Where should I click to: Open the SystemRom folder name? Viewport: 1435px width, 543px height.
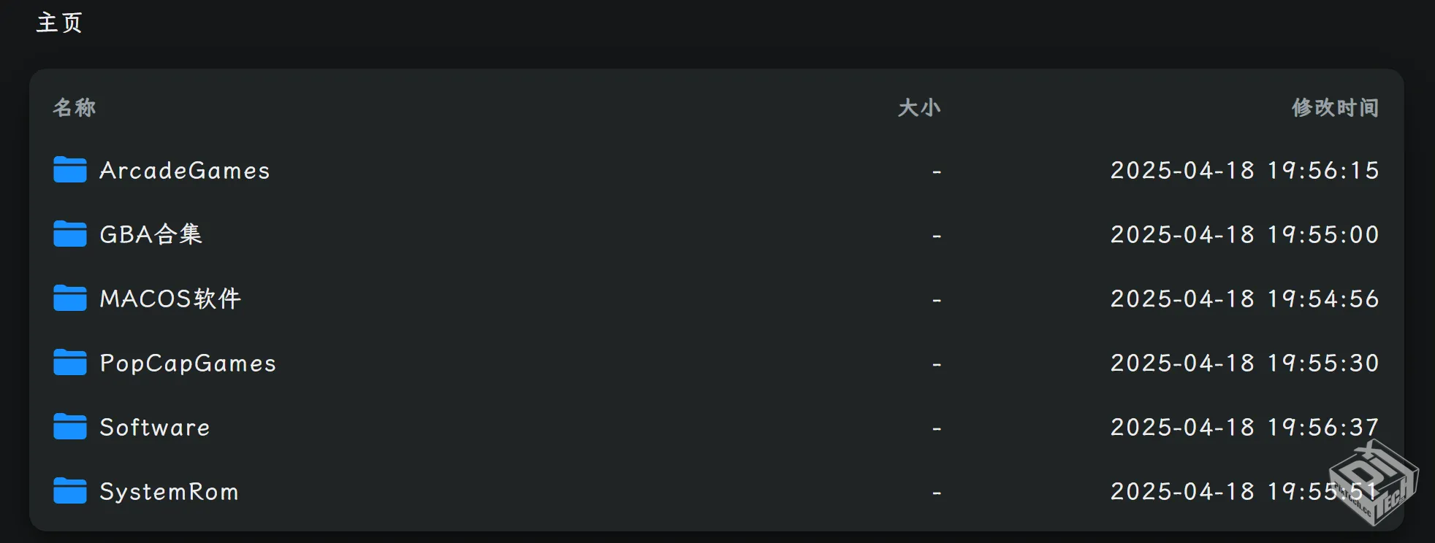[x=169, y=492]
